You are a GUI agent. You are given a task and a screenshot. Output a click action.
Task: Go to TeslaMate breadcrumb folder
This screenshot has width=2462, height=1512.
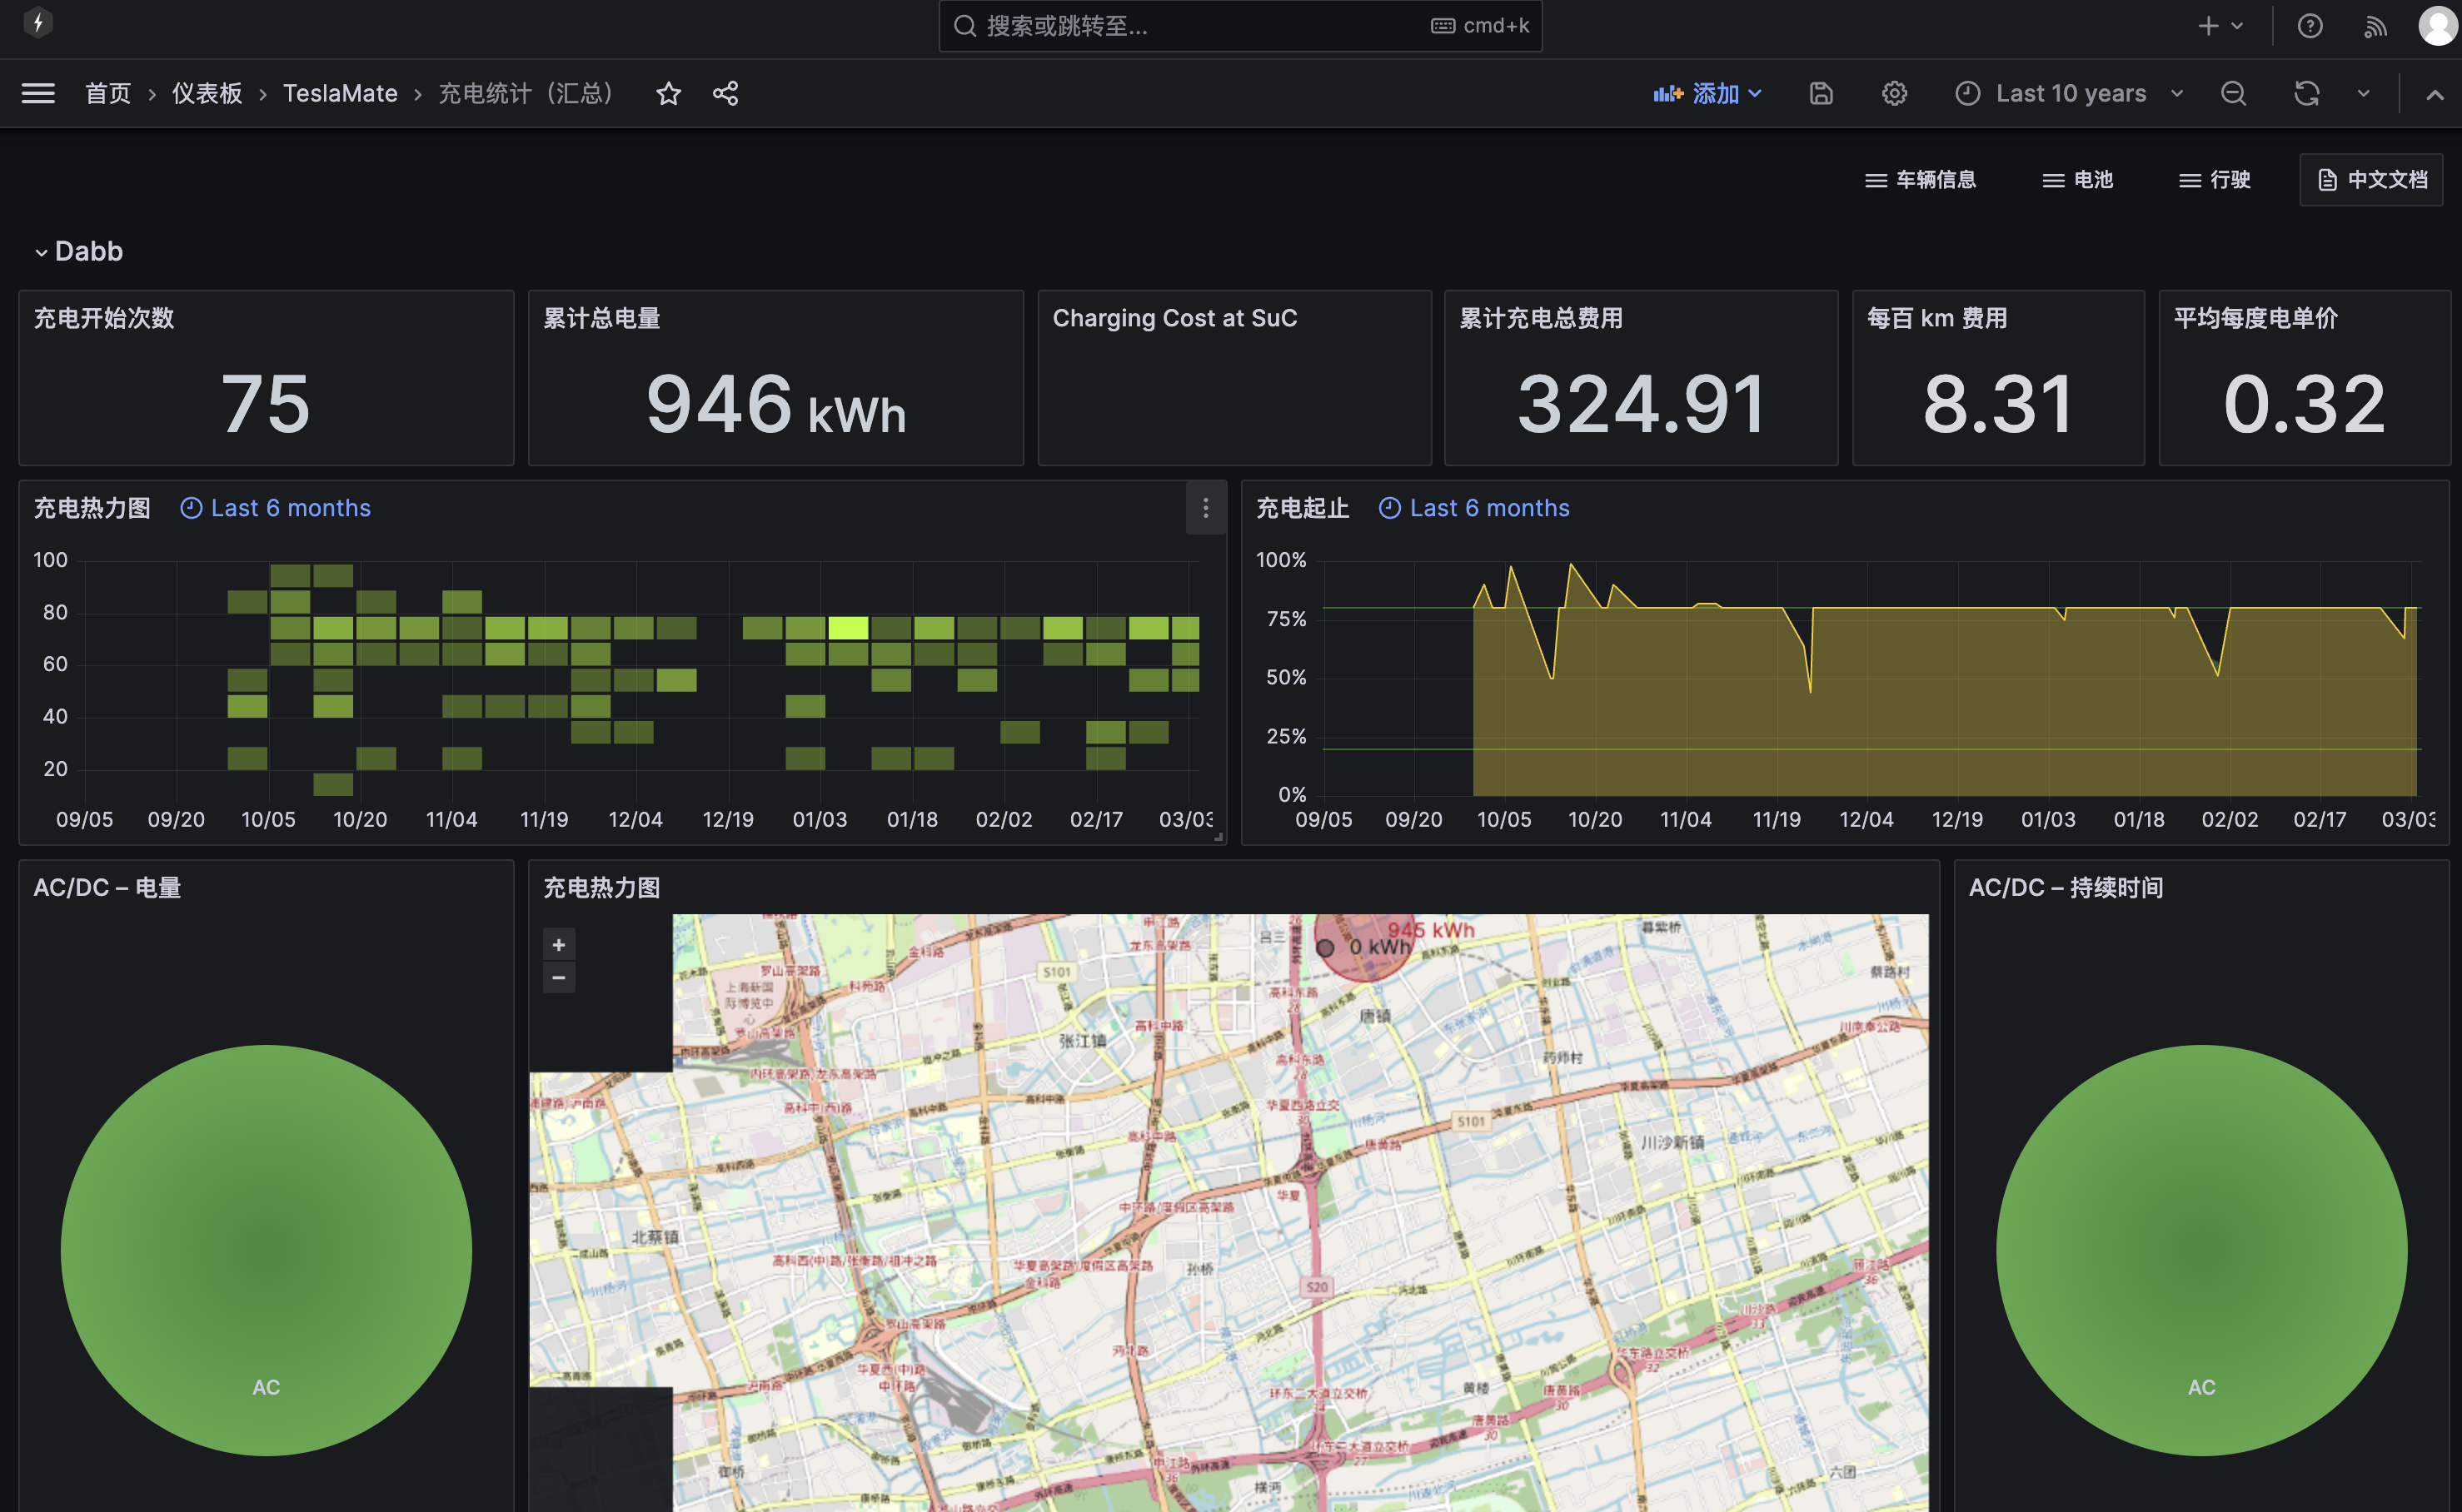(x=340, y=94)
